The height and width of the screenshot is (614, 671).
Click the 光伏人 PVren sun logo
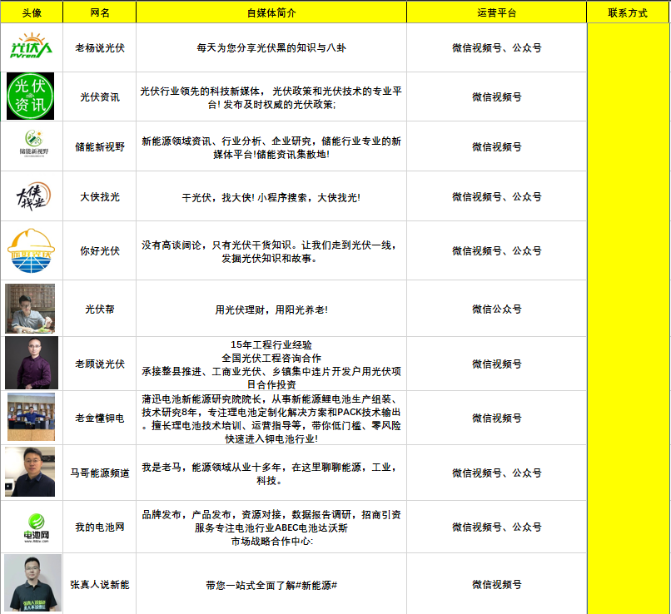click(x=31, y=47)
